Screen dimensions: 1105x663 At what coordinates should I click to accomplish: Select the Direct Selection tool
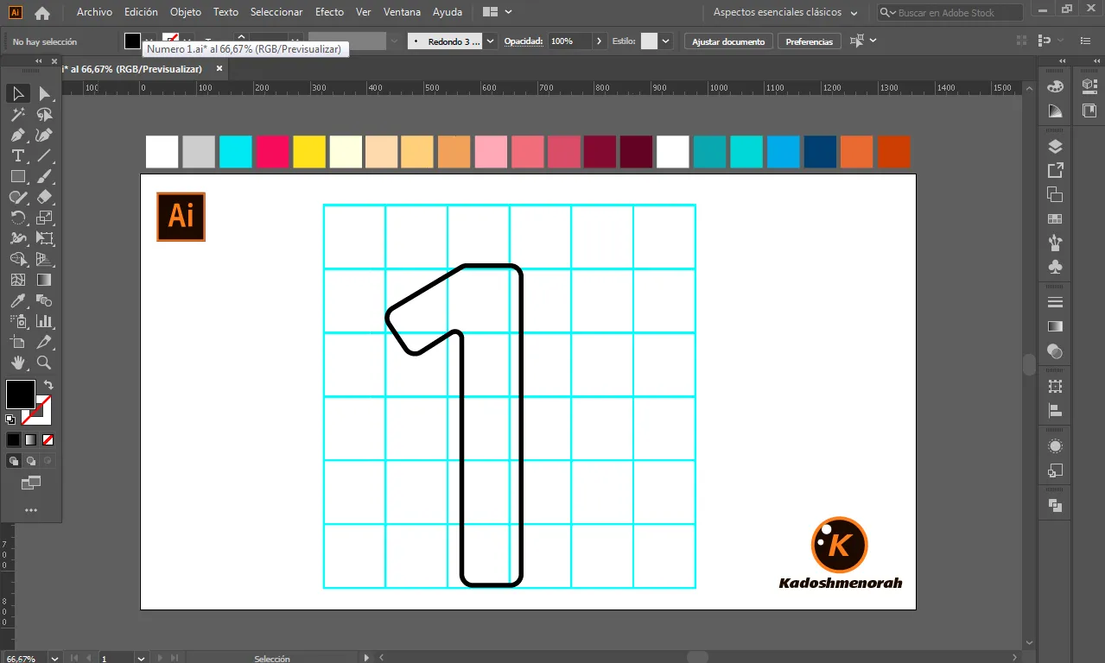click(44, 93)
